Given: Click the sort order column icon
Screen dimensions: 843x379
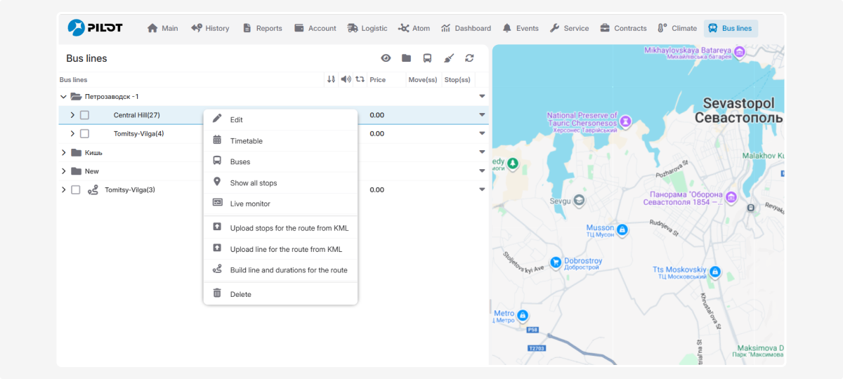Looking at the screenshot, I should (x=331, y=79).
